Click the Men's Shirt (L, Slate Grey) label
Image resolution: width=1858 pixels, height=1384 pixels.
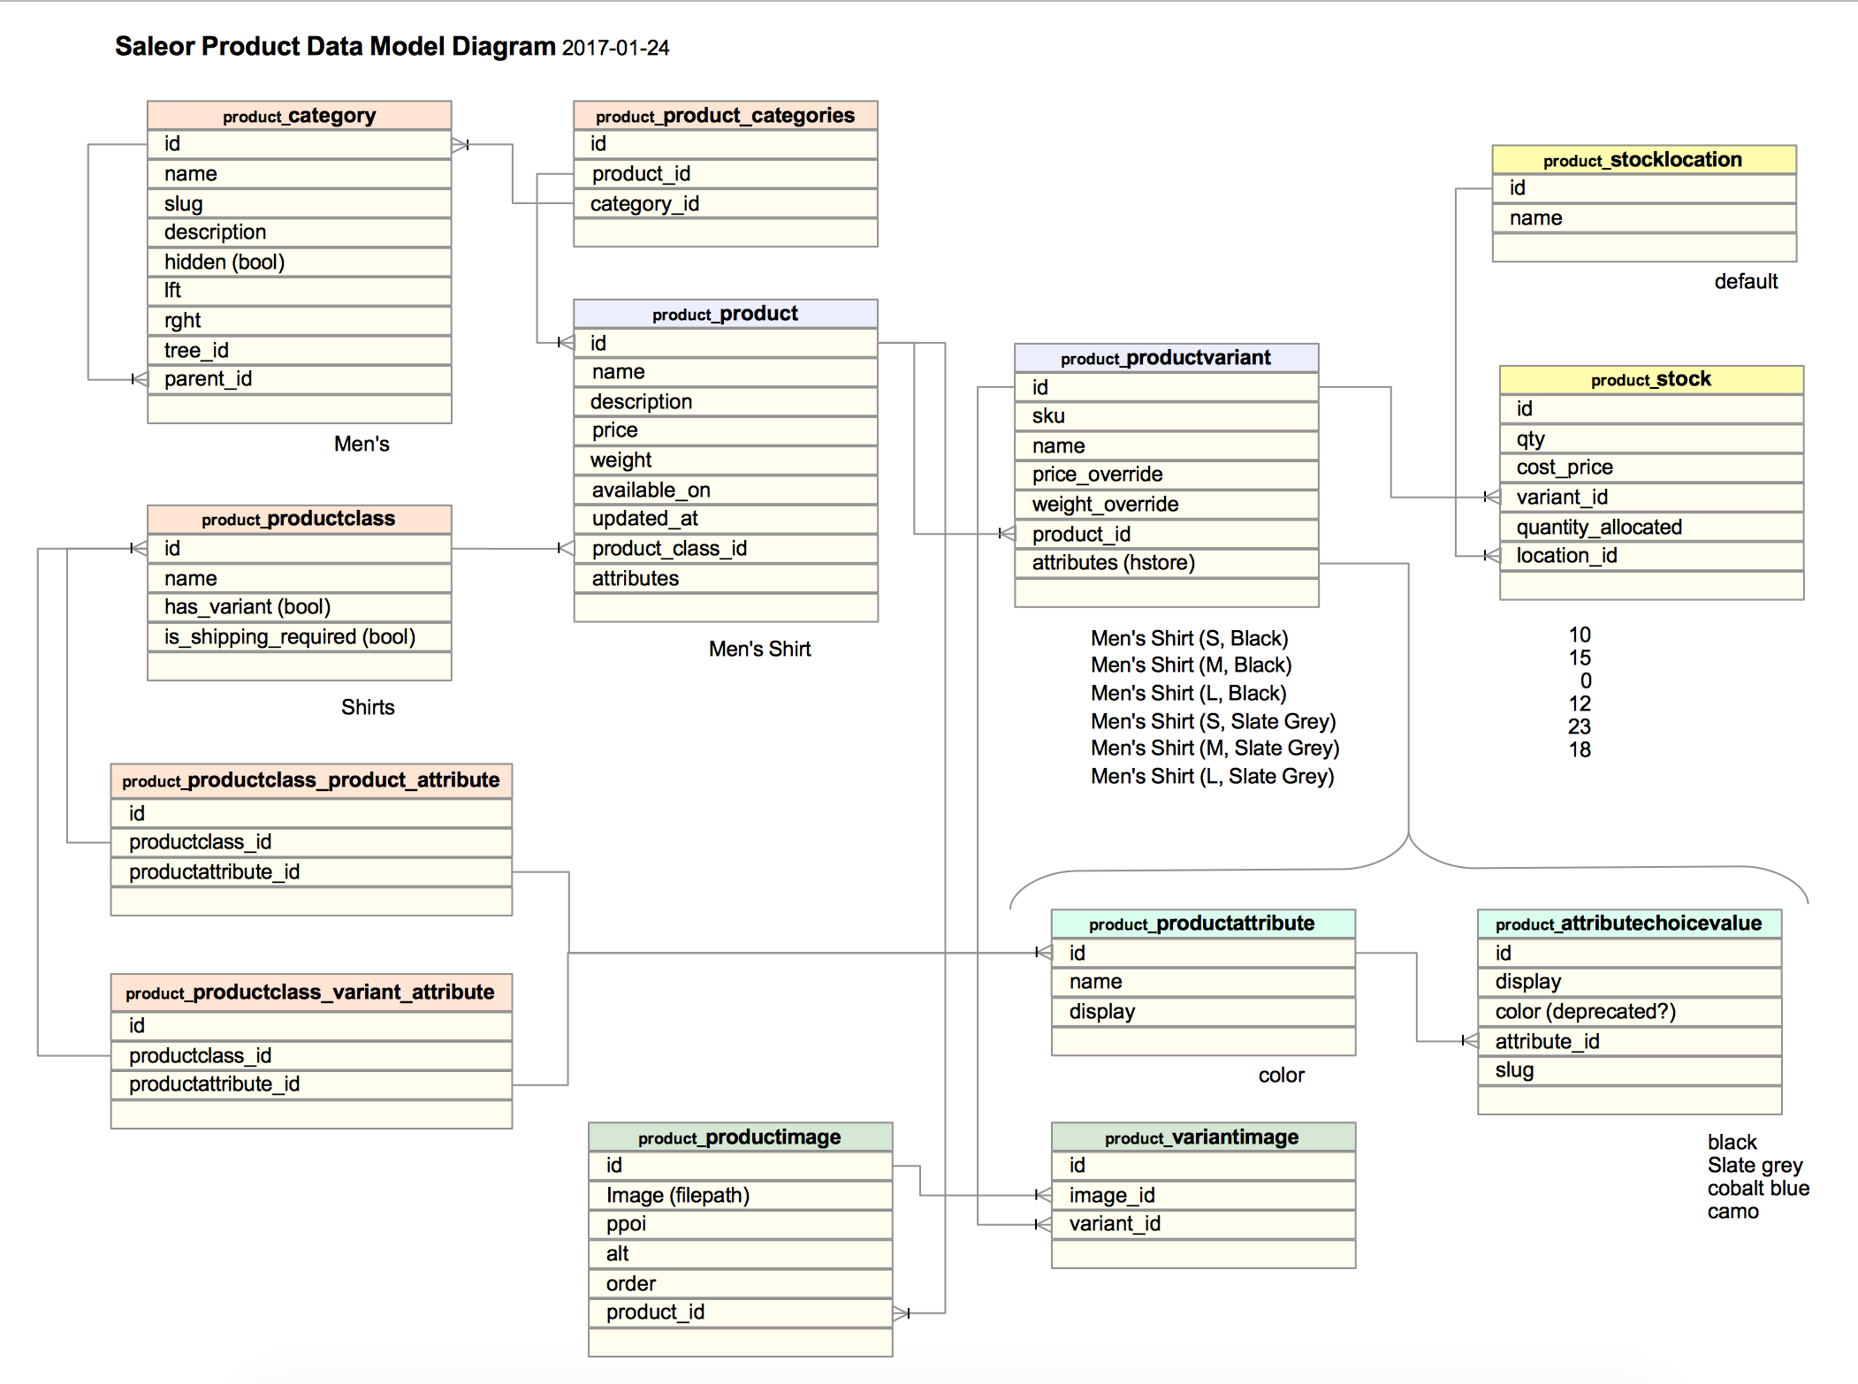(1212, 777)
